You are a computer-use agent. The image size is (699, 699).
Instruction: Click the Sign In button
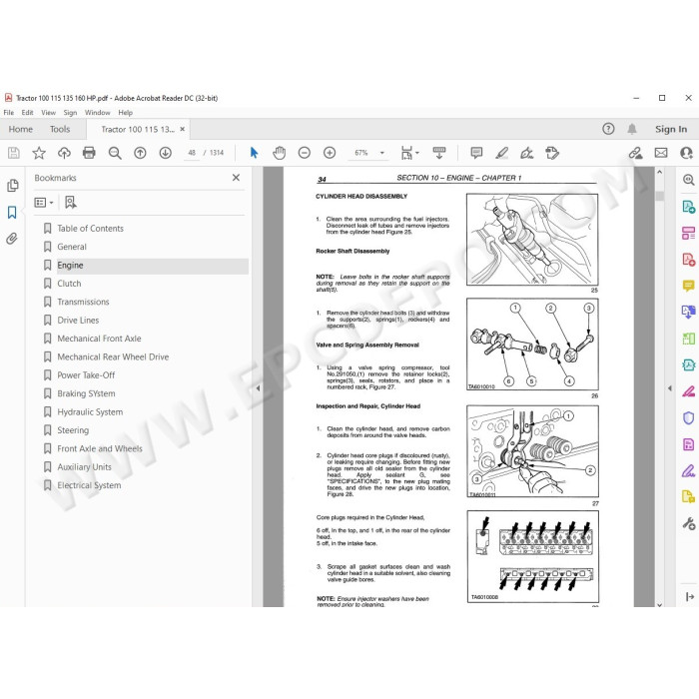pyautogui.click(x=671, y=129)
